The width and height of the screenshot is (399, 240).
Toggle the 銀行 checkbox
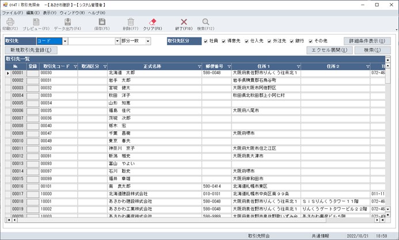(x=291, y=41)
